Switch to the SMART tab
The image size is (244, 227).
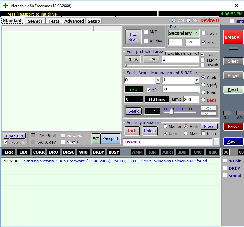point(35,21)
